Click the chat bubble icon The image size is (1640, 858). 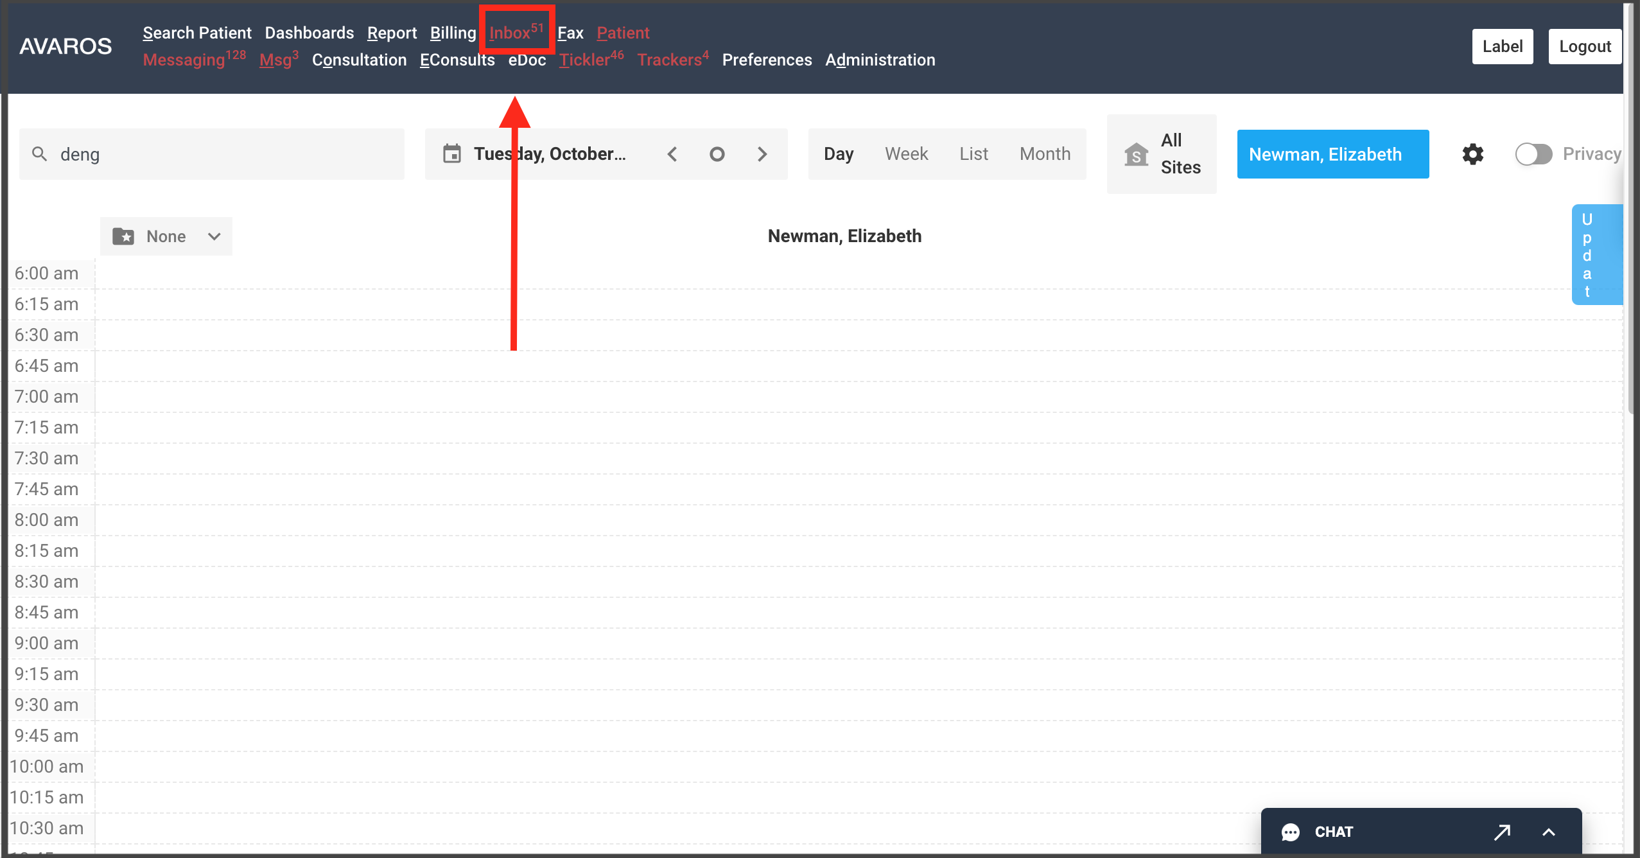tap(1291, 832)
